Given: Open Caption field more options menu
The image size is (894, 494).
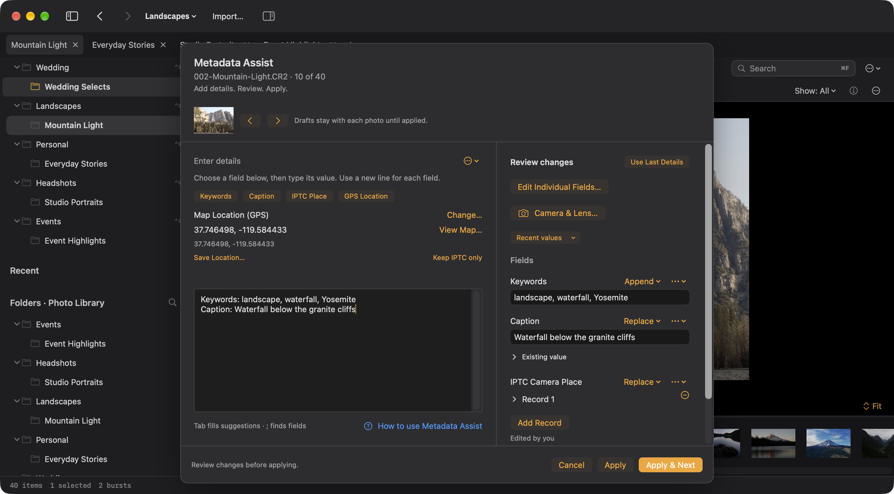Looking at the screenshot, I should [x=678, y=321].
